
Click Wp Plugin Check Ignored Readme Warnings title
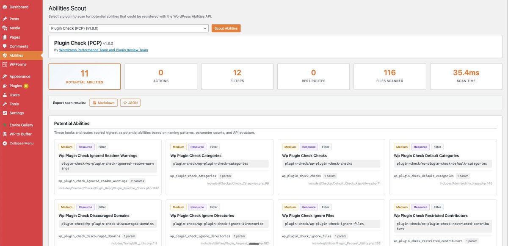(x=98, y=156)
